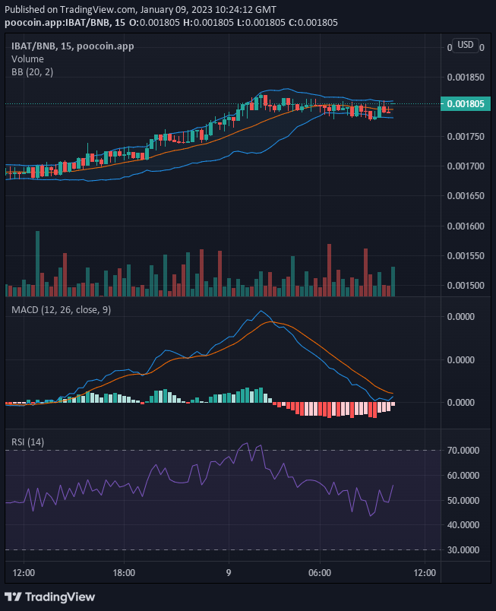Select the RSI (14) indicator label
Viewport: 496px width, 611px height.
(27, 442)
